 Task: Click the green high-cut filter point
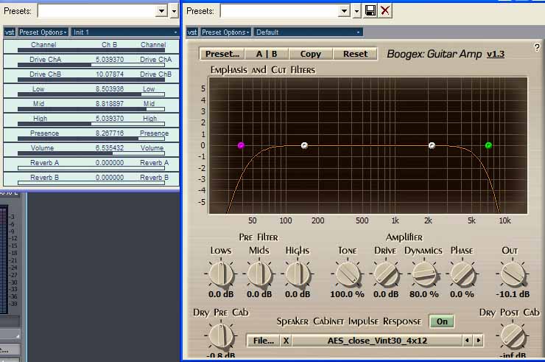point(488,145)
